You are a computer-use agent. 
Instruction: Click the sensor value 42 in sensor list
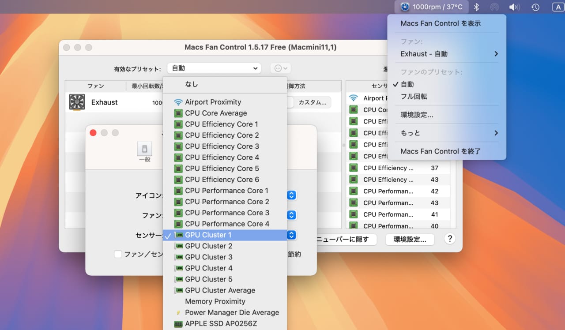point(434,191)
